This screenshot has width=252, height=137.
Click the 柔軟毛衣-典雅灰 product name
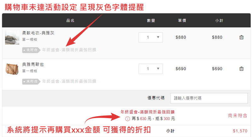(x=38, y=33)
